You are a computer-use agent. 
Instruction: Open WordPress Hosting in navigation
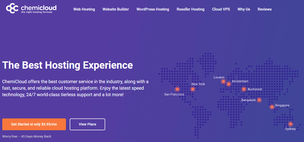[153, 9]
